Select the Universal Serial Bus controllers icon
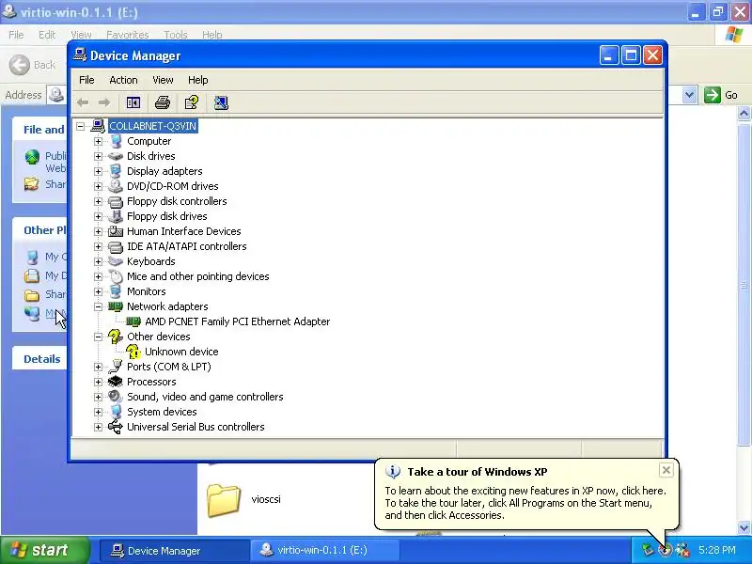752x564 pixels. [116, 427]
